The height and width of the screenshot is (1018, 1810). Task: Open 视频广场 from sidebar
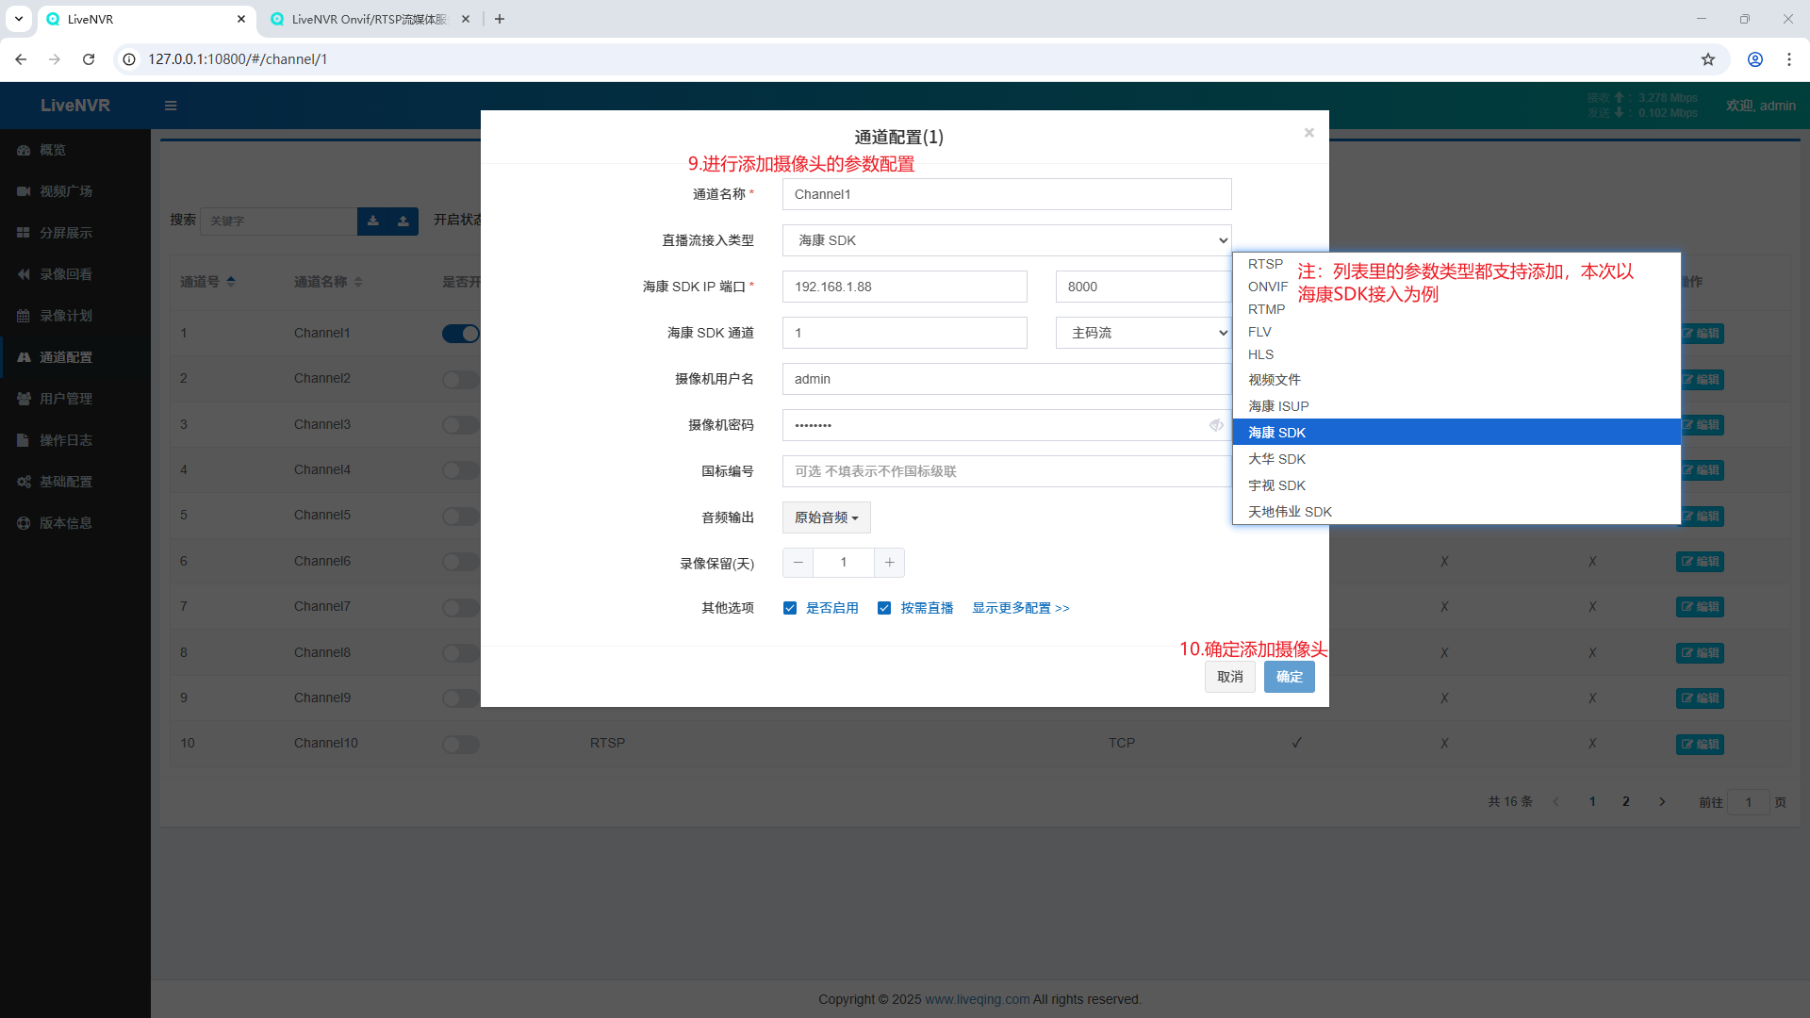pos(65,191)
